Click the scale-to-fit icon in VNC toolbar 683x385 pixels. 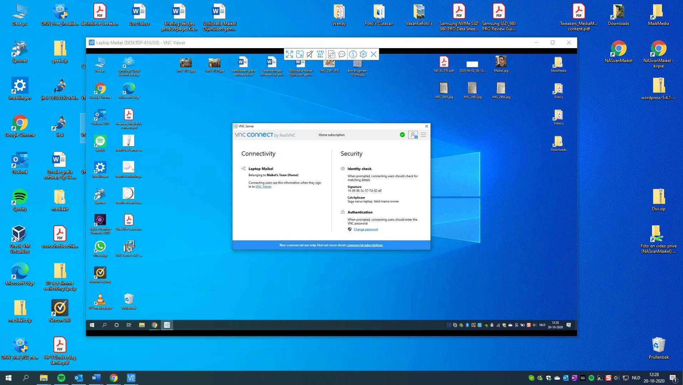point(300,54)
